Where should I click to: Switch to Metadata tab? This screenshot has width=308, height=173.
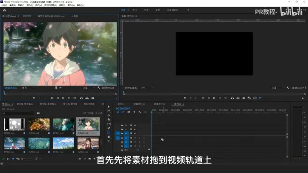coord(75,16)
